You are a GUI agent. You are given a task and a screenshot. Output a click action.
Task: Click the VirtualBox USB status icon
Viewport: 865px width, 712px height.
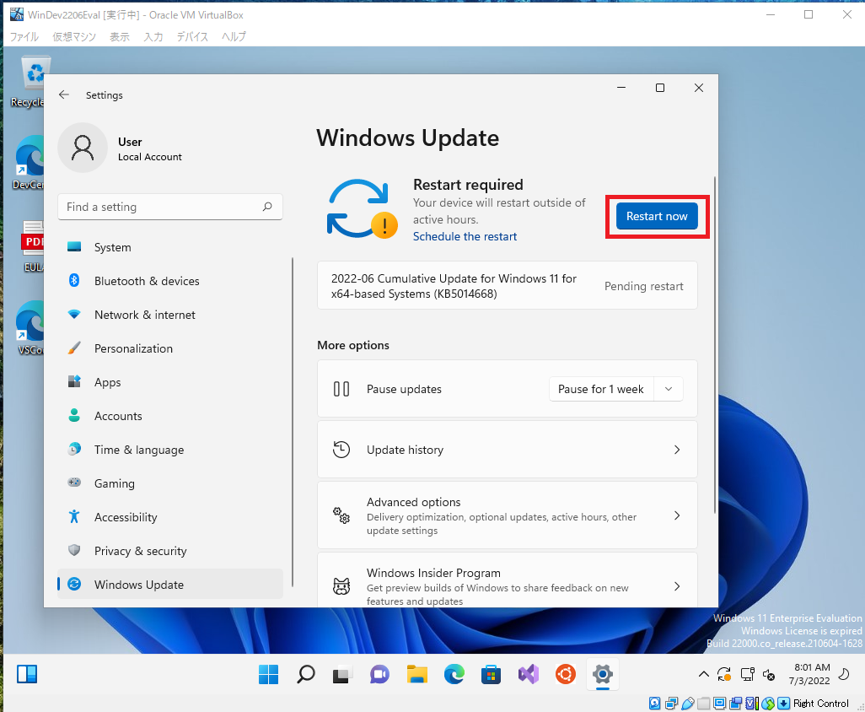pyautogui.click(x=687, y=704)
